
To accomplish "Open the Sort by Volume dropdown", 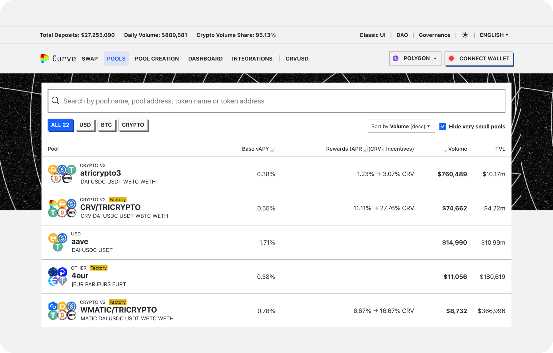I will pyautogui.click(x=401, y=126).
